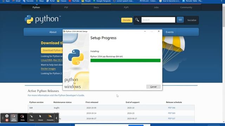Open the Linux/UNIX download link

coord(46,60)
